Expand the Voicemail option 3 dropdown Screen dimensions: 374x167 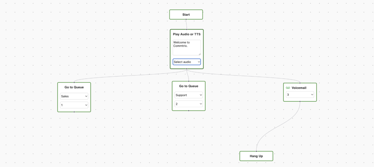point(300,95)
